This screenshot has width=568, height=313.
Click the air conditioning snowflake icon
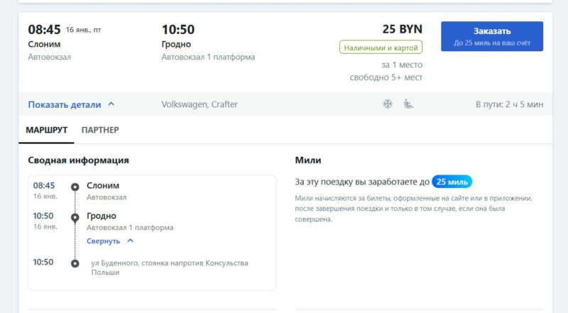(x=388, y=104)
